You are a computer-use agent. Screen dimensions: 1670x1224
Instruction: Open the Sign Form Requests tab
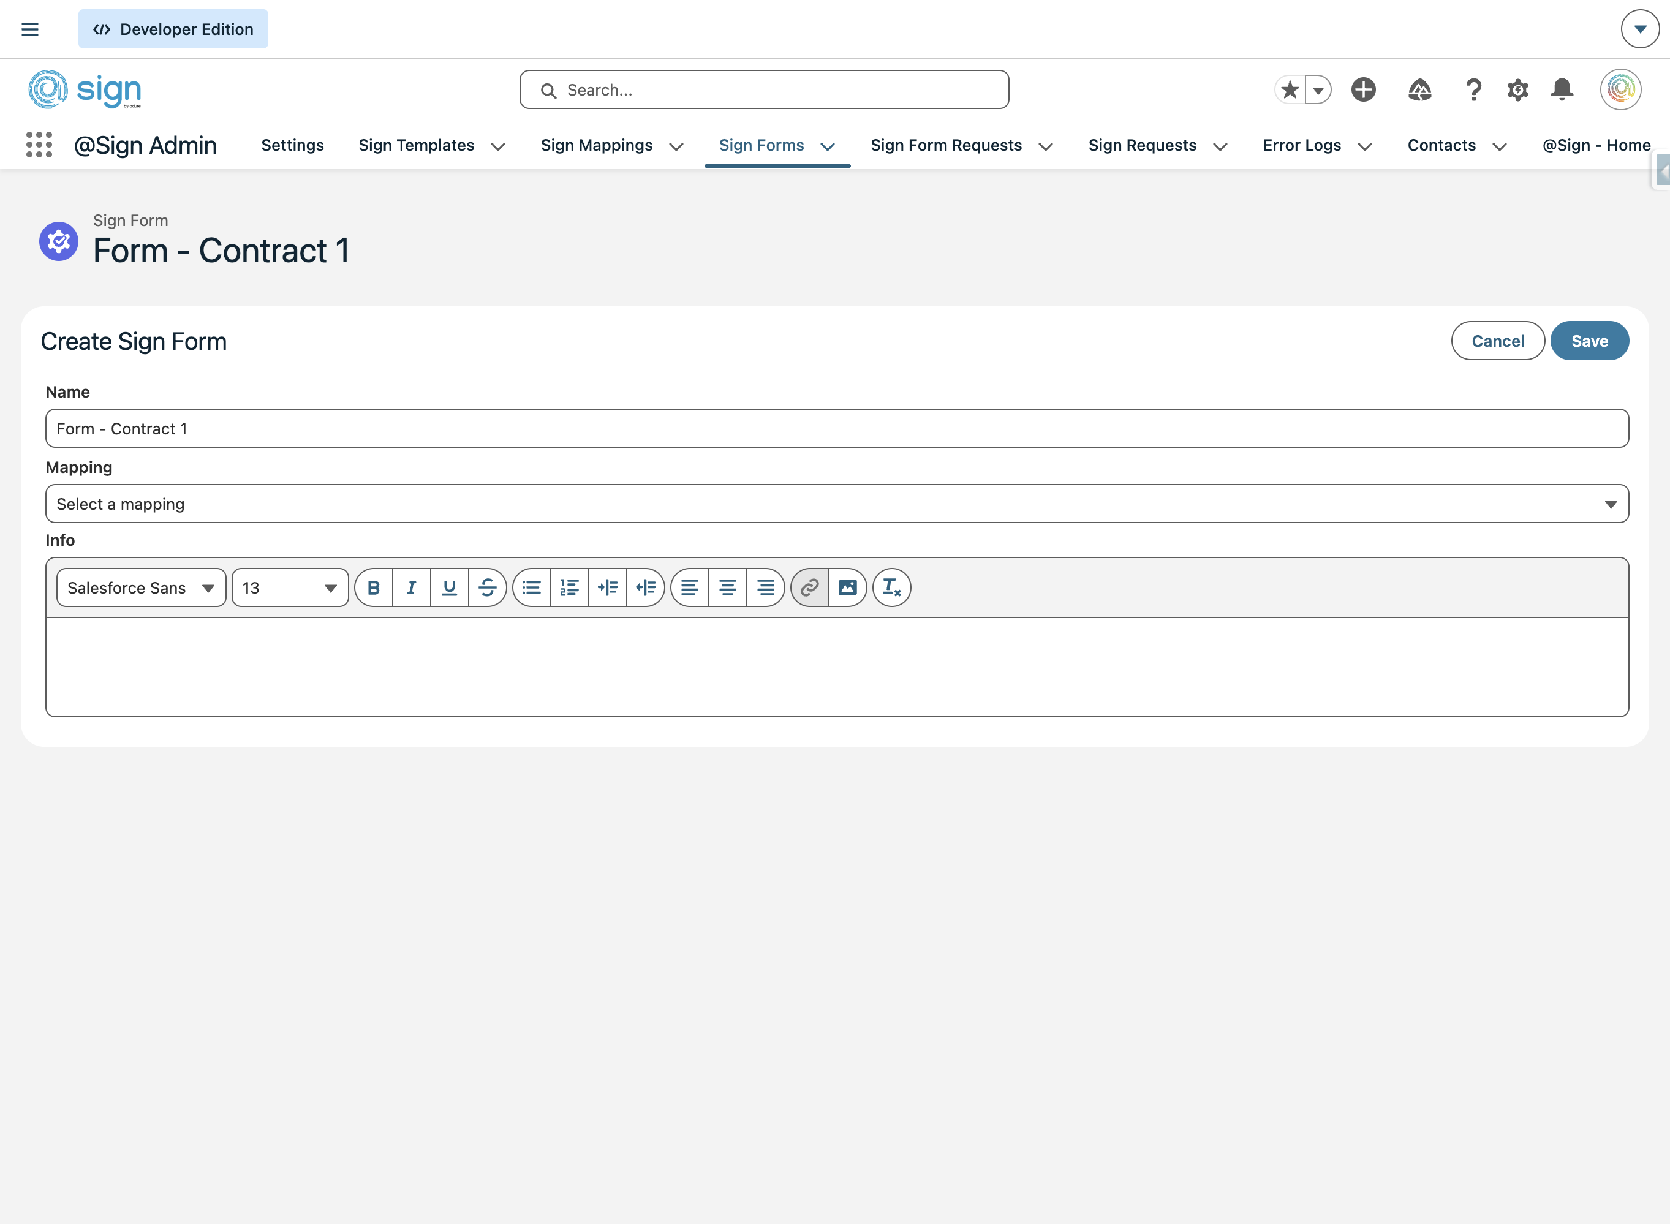pos(945,145)
